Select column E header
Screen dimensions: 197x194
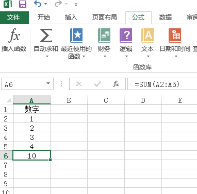tap(179, 100)
